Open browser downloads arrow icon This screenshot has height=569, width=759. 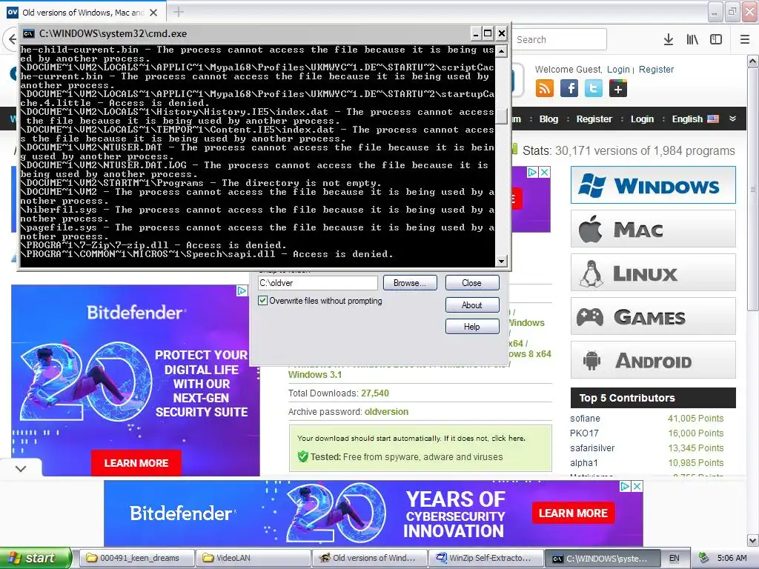[x=669, y=40]
